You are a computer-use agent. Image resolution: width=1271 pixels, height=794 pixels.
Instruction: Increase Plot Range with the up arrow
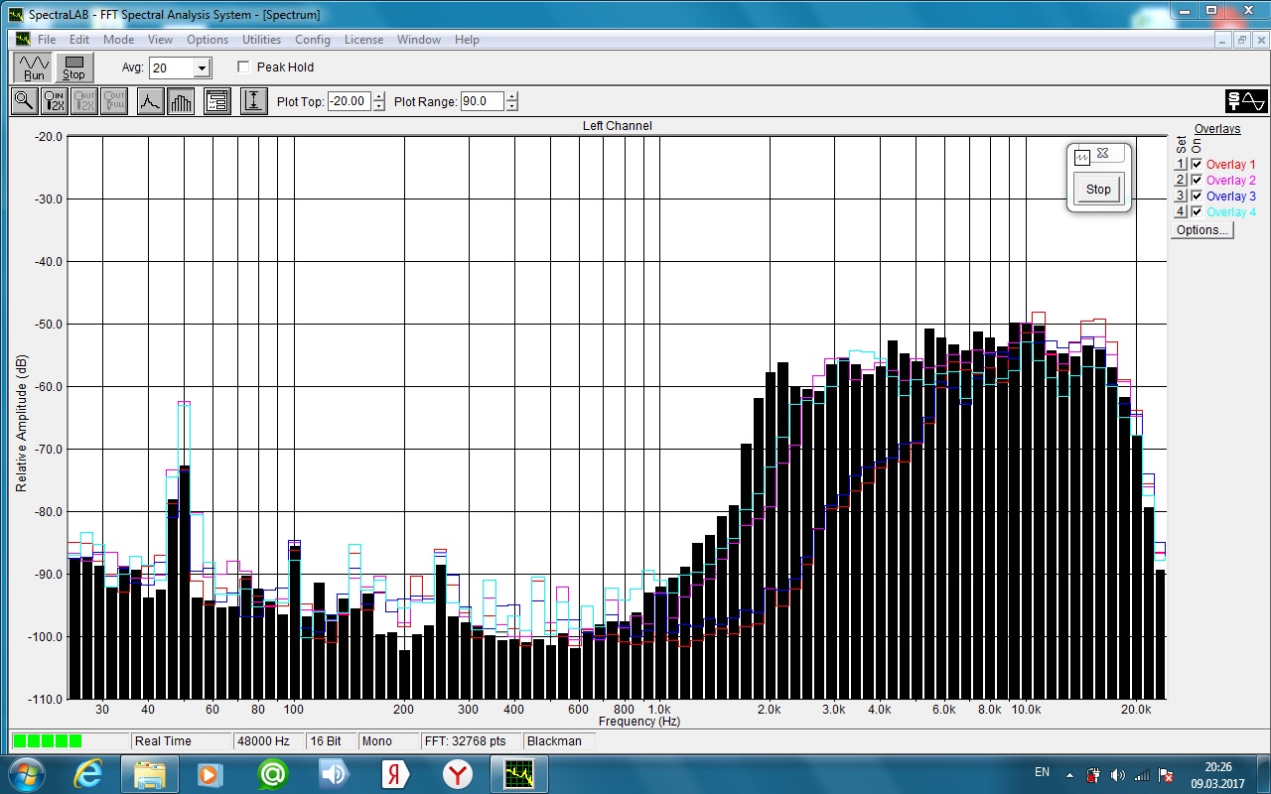click(512, 96)
